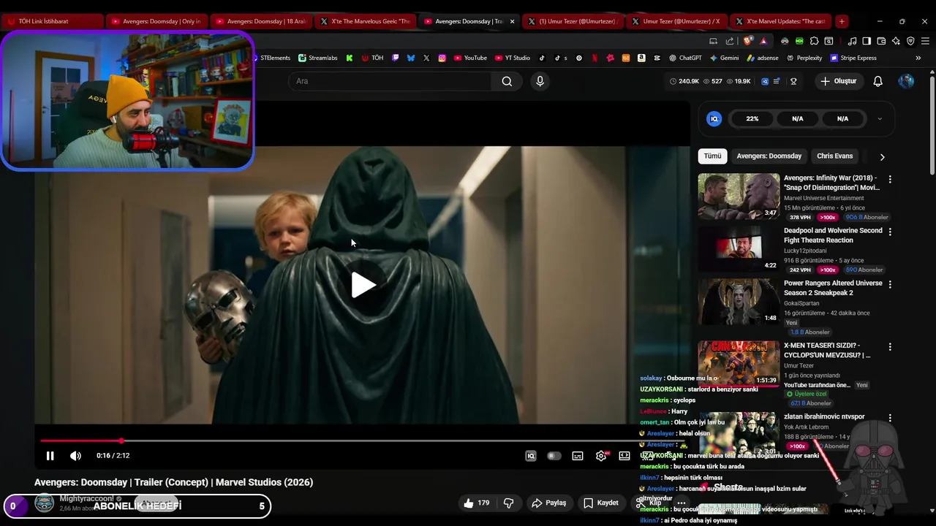Viewport: 936px width, 526px height.
Task: Click the Brave Rewards triangle icon
Action: tap(763, 41)
